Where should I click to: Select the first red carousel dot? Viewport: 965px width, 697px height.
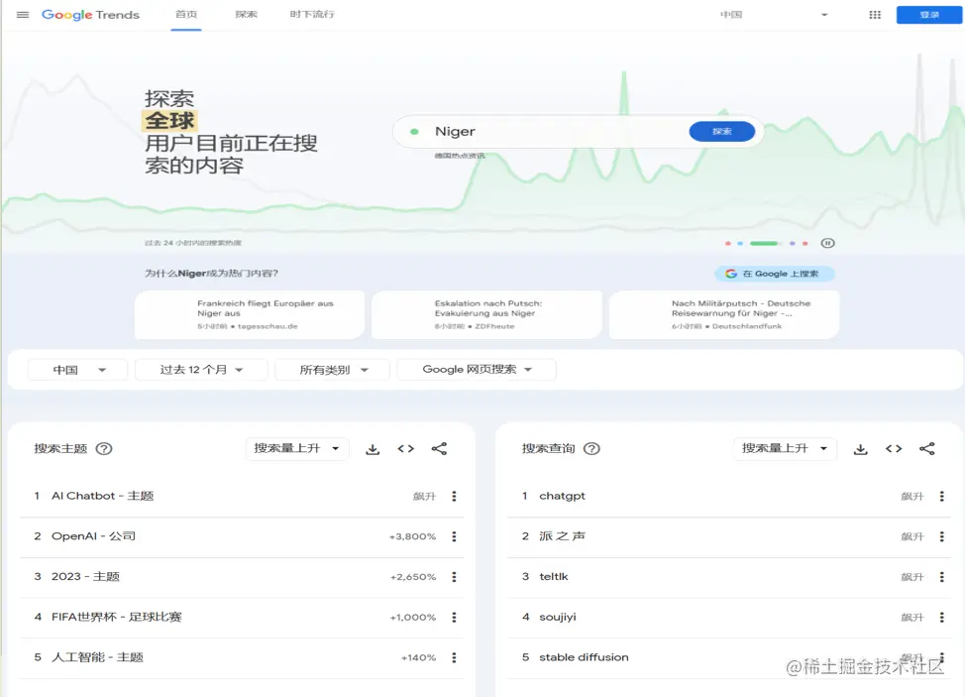(x=727, y=244)
